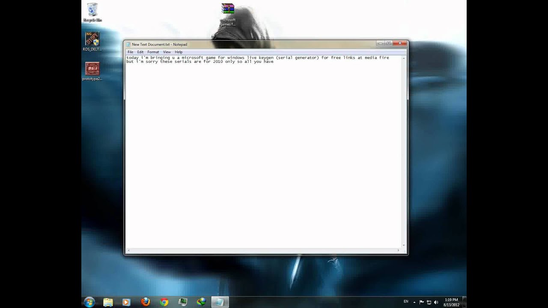Open the monitor-shaped taskbar app icon
548x308 pixels.
click(183, 302)
